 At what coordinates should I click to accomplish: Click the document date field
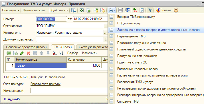(90, 19)
